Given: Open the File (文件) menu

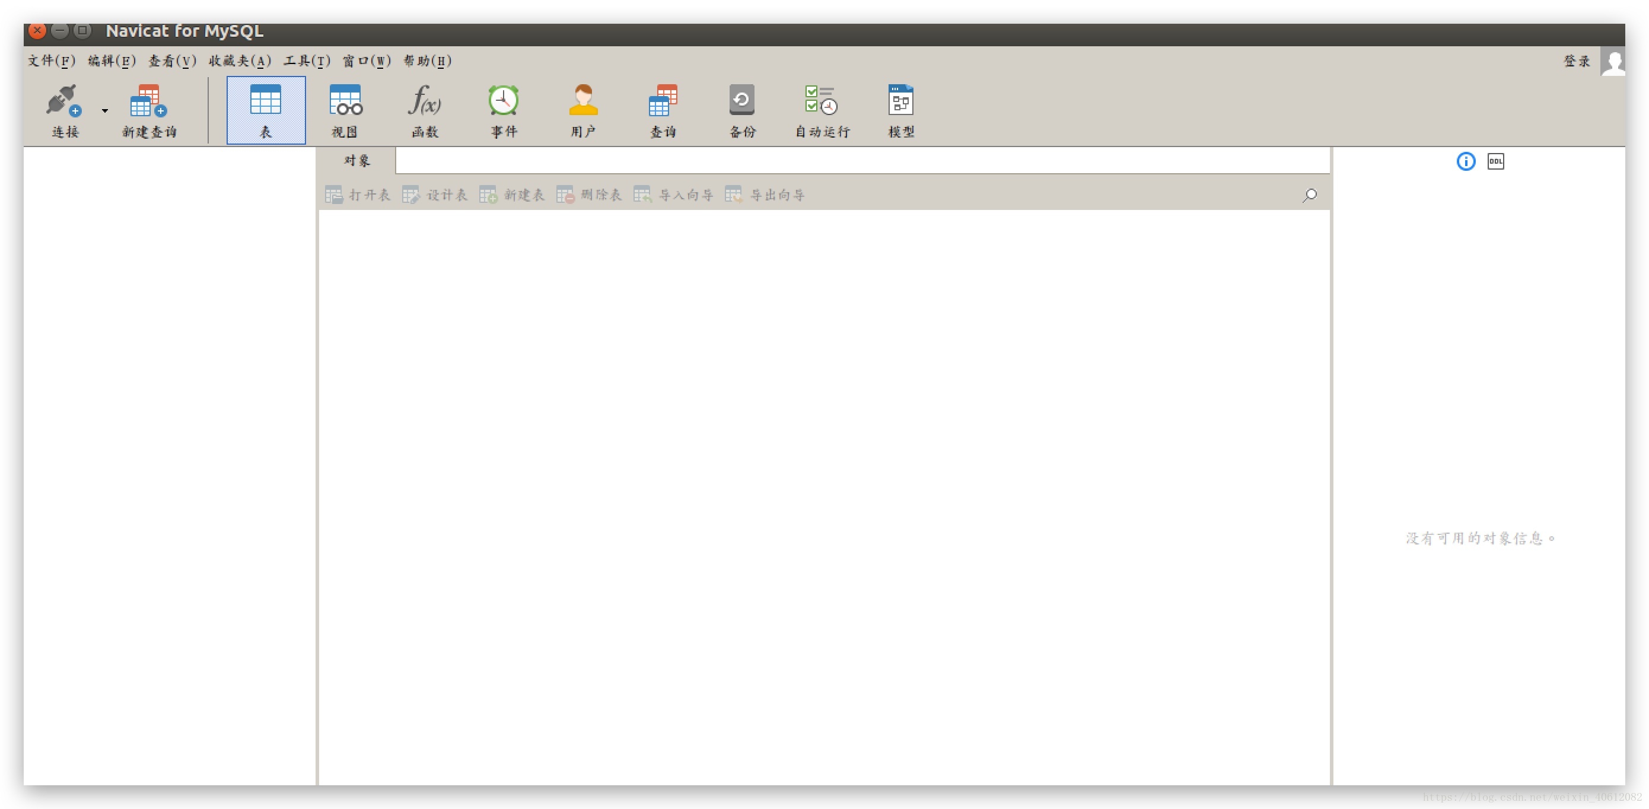Looking at the screenshot, I should 52,61.
